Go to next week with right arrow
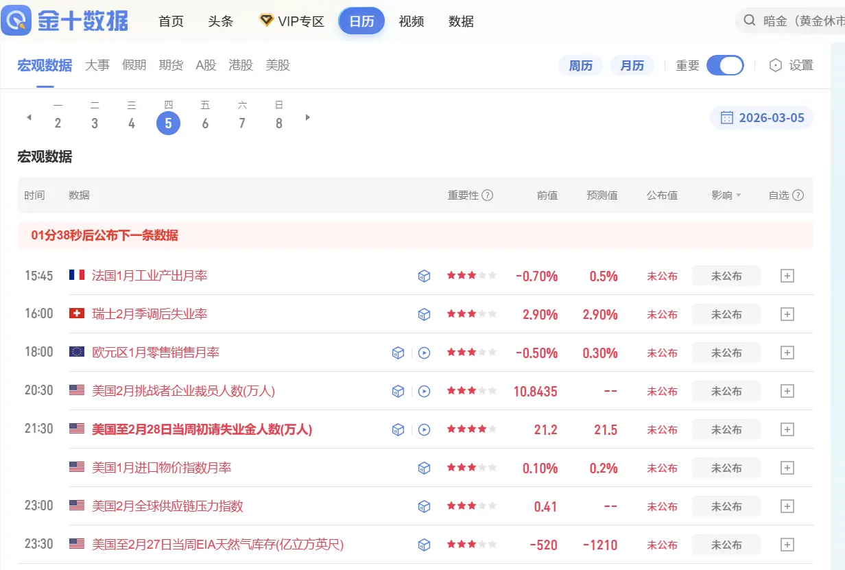The height and width of the screenshot is (570, 845). click(308, 117)
